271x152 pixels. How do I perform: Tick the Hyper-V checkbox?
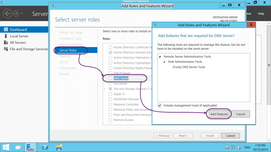(110, 94)
